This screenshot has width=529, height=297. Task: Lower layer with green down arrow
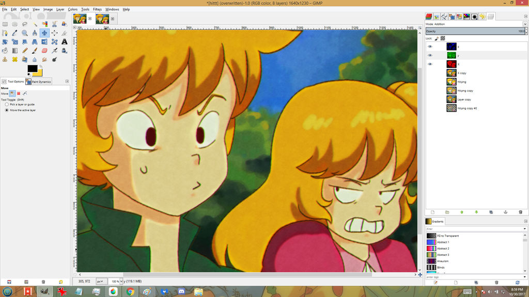click(x=476, y=212)
